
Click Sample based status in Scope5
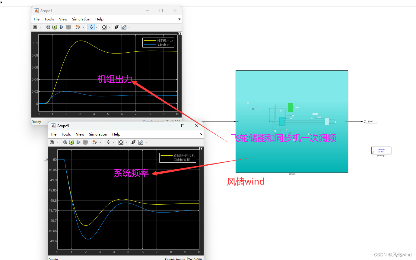(175, 259)
